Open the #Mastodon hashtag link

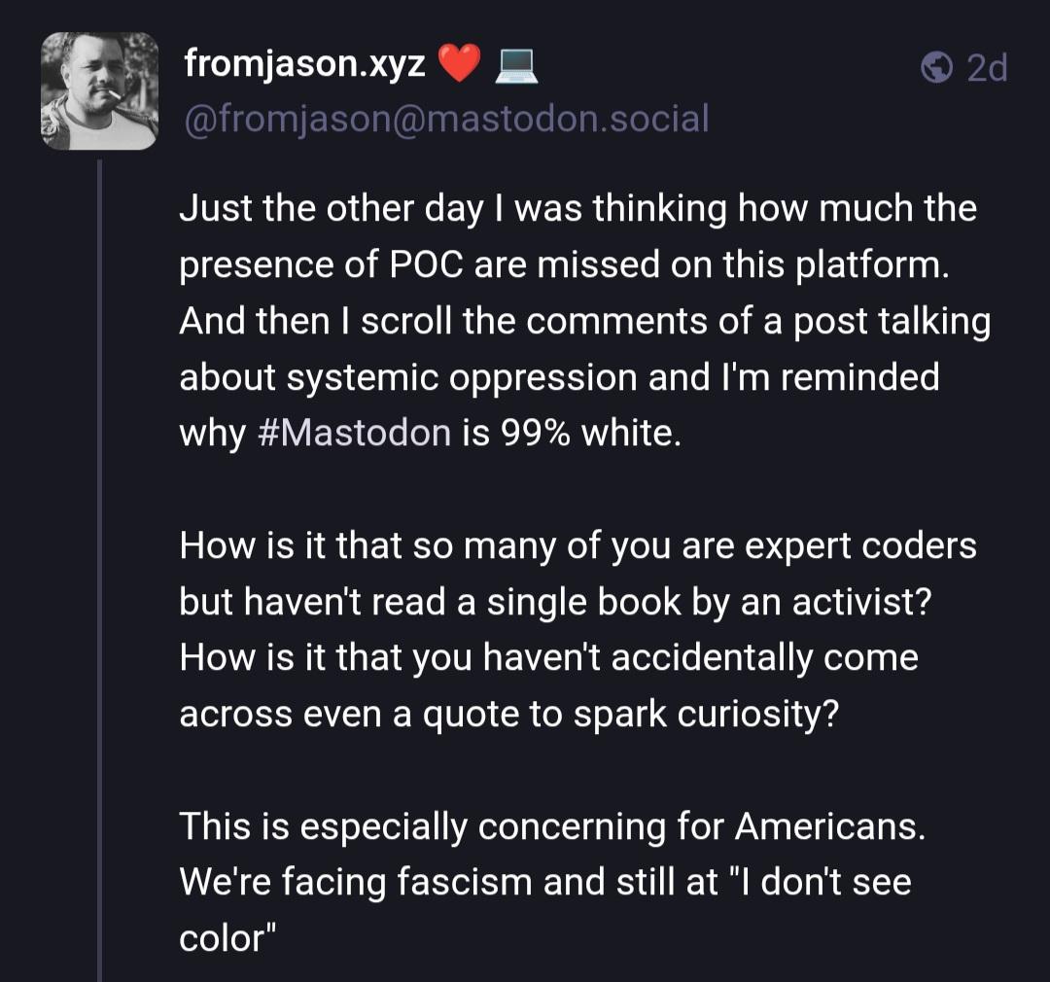tap(356, 432)
